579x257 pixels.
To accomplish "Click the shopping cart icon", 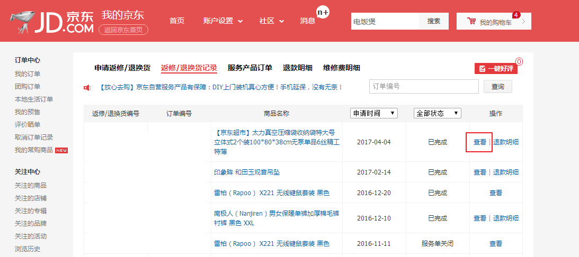I will [x=471, y=21].
